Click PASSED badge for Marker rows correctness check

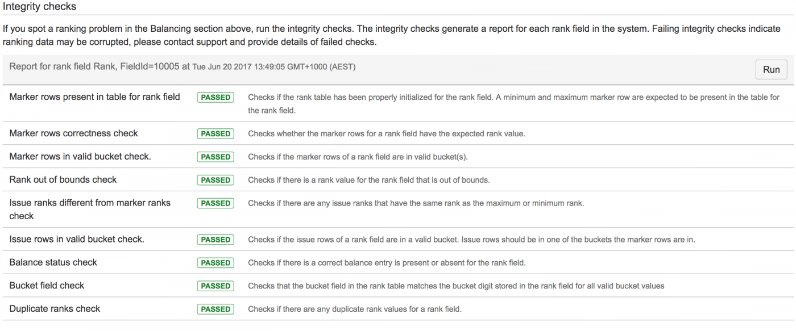point(215,134)
